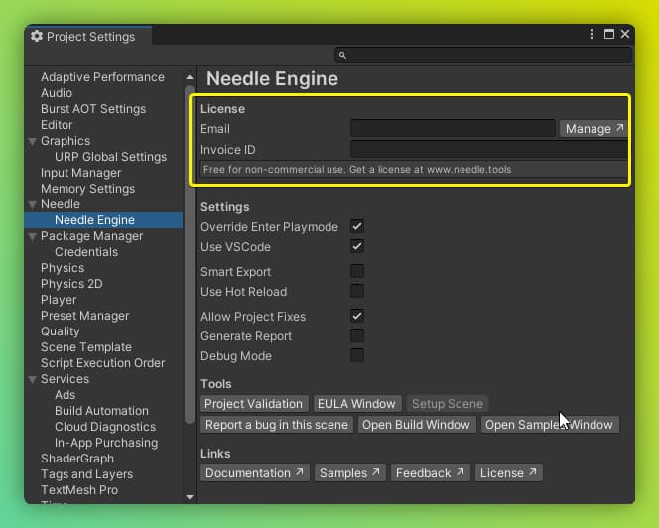The width and height of the screenshot is (659, 528).
Task: Click the sidebar scroll-up arrow
Action: (190, 77)
